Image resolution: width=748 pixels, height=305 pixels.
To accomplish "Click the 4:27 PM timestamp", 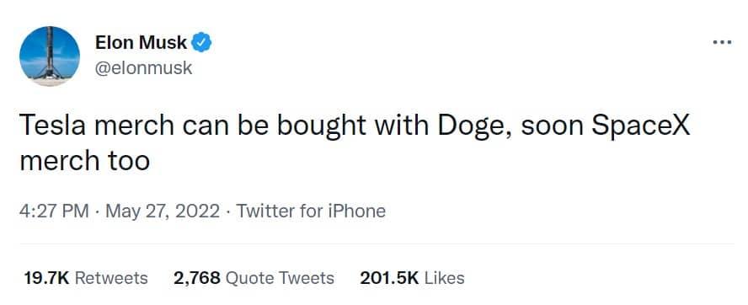I will pyautogui.click(x=54, y=211).
